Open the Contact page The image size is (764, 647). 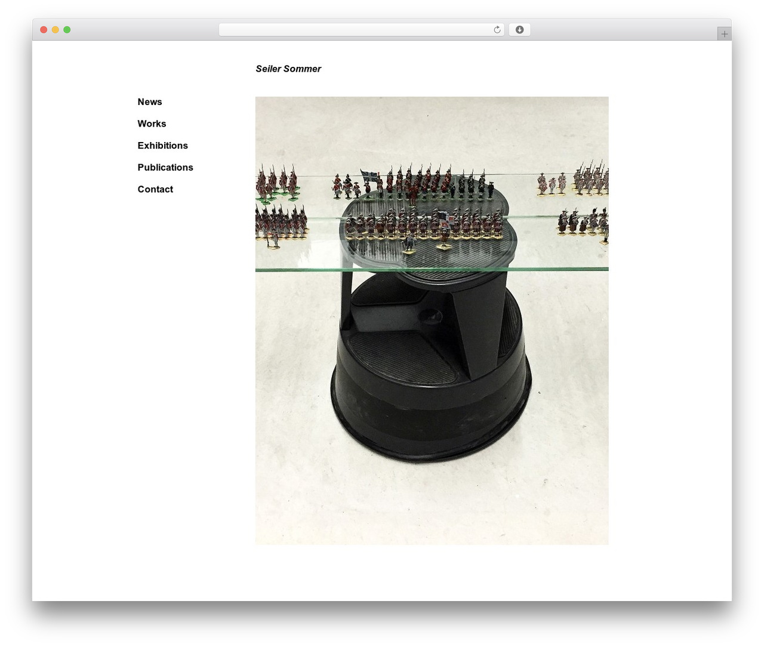[155, 189]
